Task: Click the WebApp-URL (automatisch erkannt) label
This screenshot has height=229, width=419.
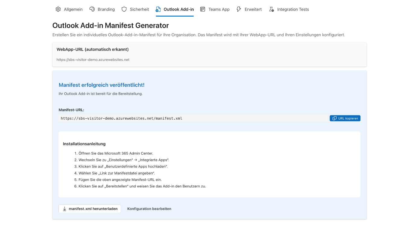Action: (x=93, y=49)
